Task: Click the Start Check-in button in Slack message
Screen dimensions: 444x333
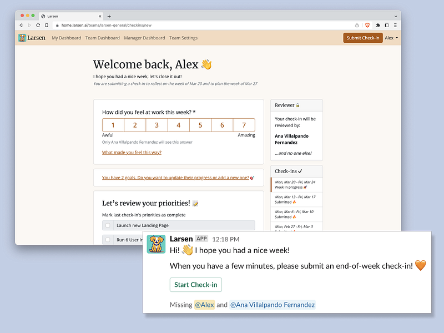Action: click(196, 285)
